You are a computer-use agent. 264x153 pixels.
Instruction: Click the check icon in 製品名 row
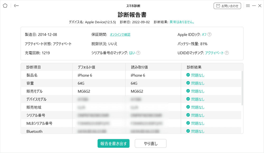point(188,75)
